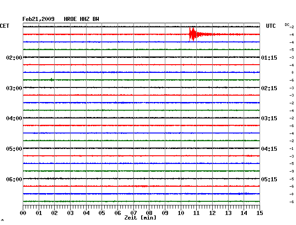Select the station label HROE HHZ BW
Viewport: 296px width, 225px height.
click(x=82, y=19)
